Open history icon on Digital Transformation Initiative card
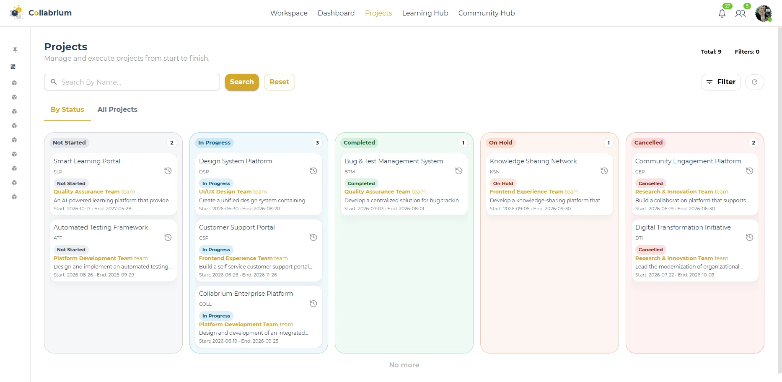 tap(750, 237)
